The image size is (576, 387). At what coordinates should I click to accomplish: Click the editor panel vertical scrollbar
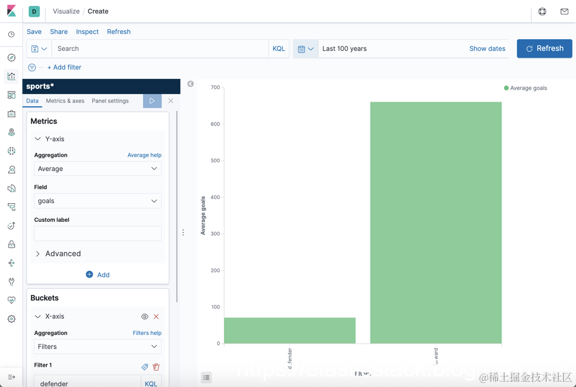coord(177,207)
